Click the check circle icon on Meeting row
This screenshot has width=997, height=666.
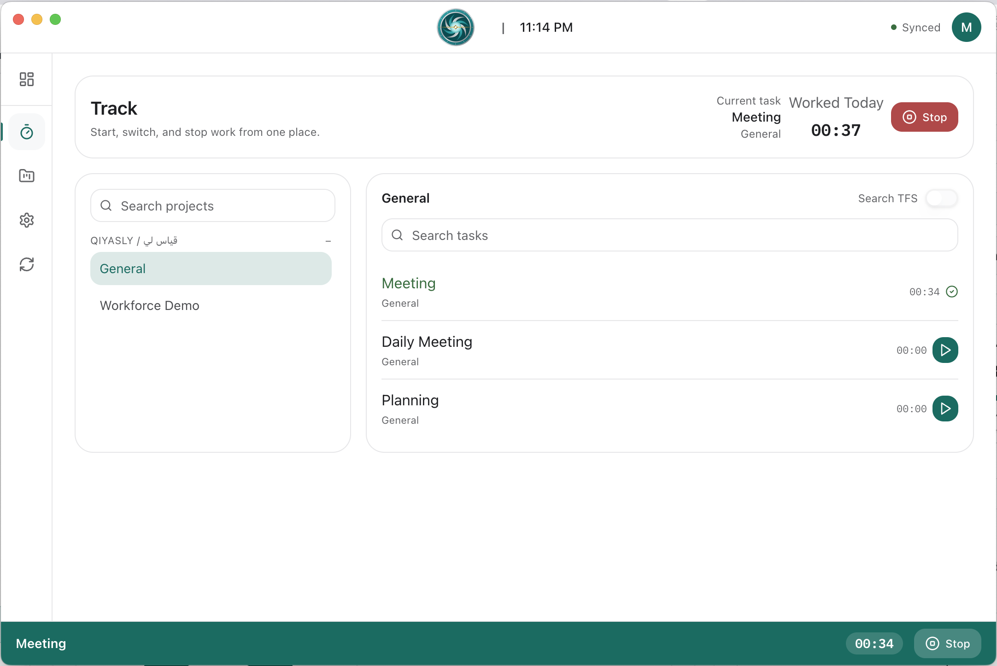(x=952, y=292)
